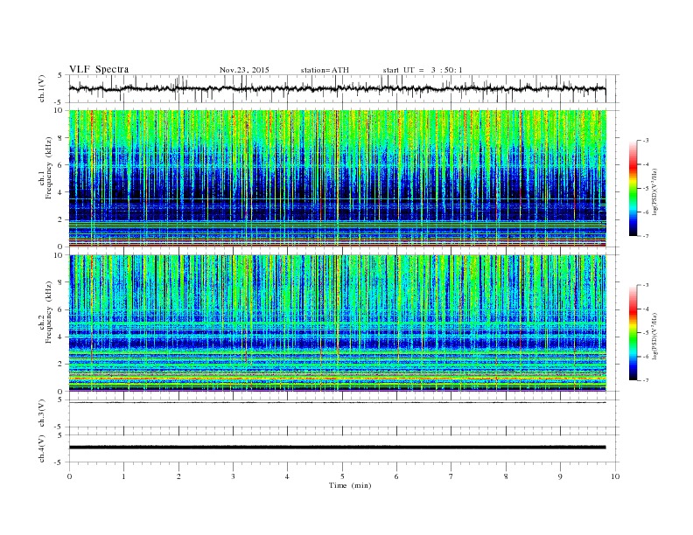693x535 pixels.
Task: Click the "6" tick on the time axis
Action: (396, 476)
